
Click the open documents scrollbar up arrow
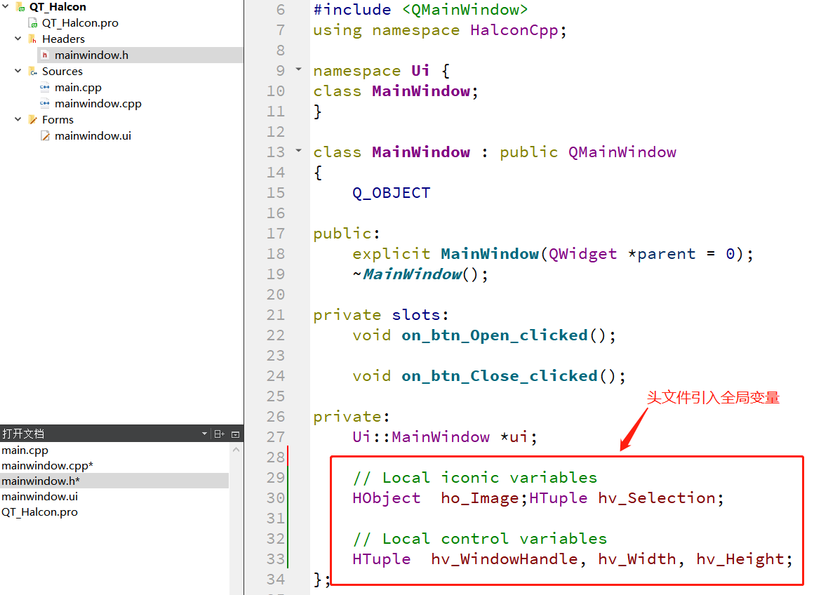coord(236,450)
